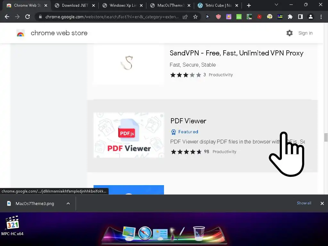Screen dimensions: 328x246
Task: Click the SandVPN logo thumbnail
Action: (129, 64)
